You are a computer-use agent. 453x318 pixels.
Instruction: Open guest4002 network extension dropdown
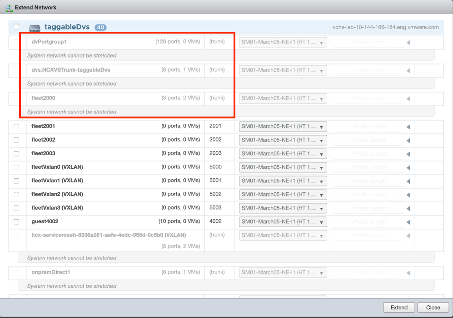tap(283, 222)
